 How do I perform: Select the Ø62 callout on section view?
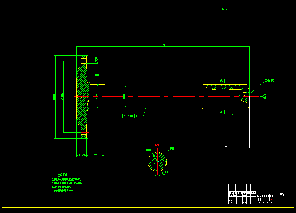click(x=148, y=150)
